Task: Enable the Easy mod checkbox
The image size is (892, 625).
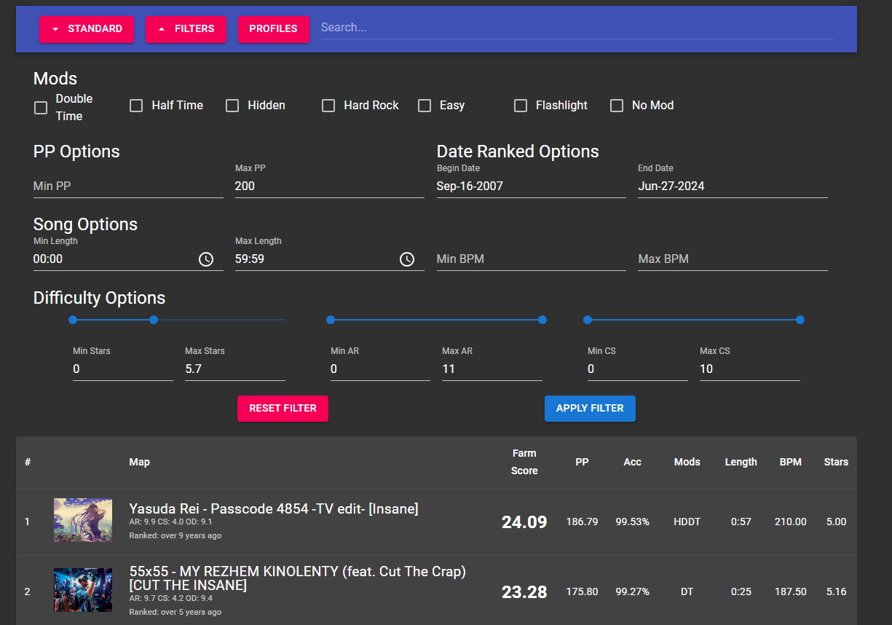Action: coord(425,106)
